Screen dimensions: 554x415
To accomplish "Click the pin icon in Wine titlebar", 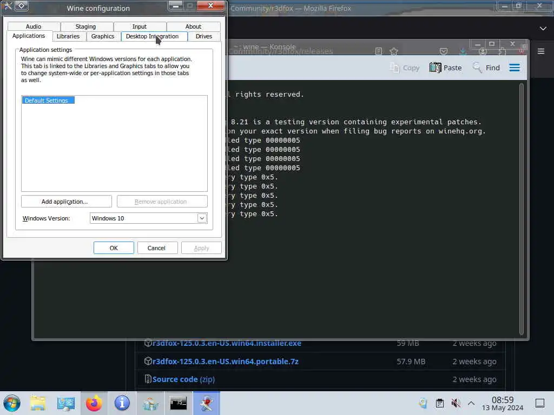I will click(x=21, y=5).
